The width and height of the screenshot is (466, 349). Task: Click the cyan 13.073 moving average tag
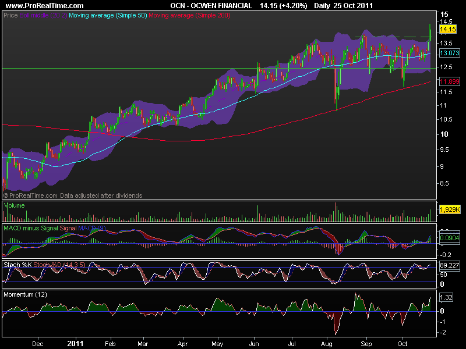(449, 53)
